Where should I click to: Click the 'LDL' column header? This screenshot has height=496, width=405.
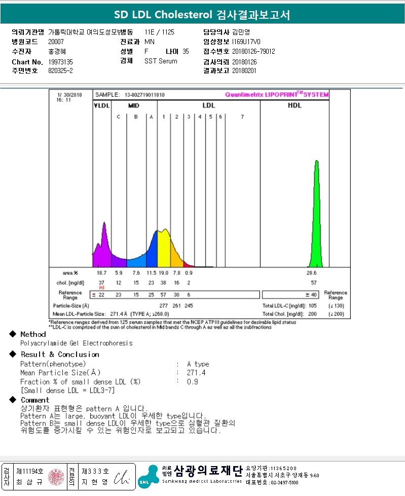[209, 105]
